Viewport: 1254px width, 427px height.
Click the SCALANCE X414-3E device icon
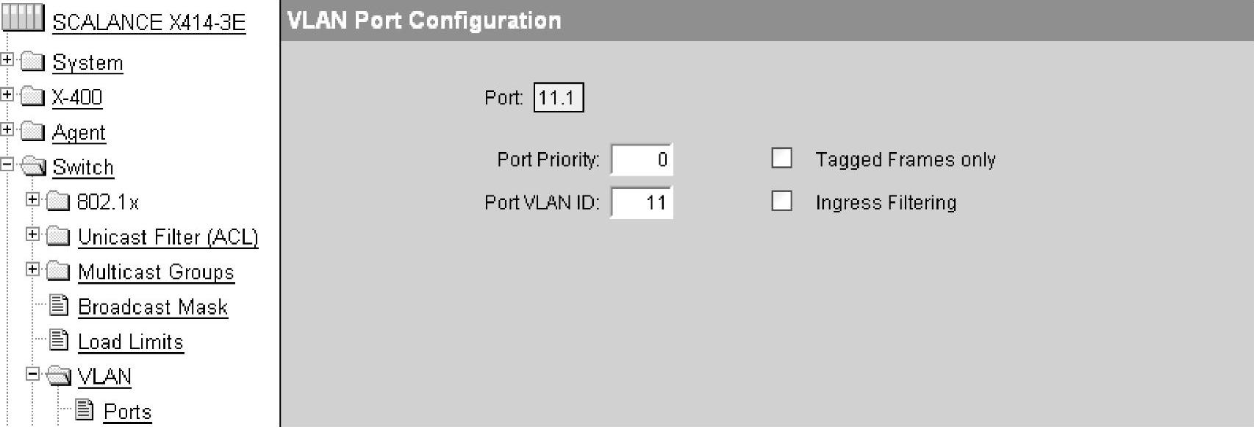[x=23, y=18]
